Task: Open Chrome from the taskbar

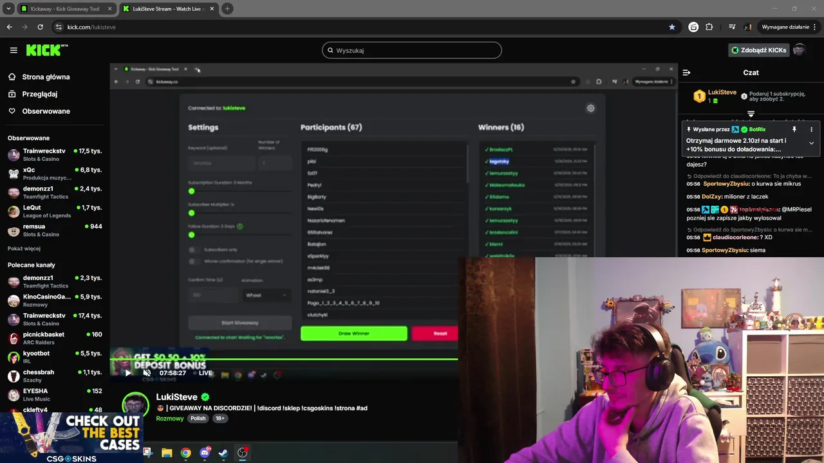Action: (x=185, y=453)
